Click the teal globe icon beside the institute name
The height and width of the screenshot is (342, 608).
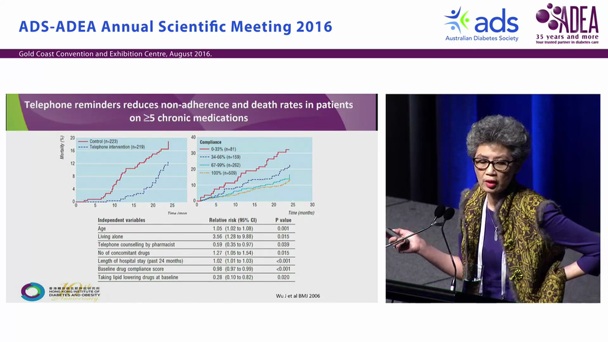pyautogui.click(x=32, y=292)
